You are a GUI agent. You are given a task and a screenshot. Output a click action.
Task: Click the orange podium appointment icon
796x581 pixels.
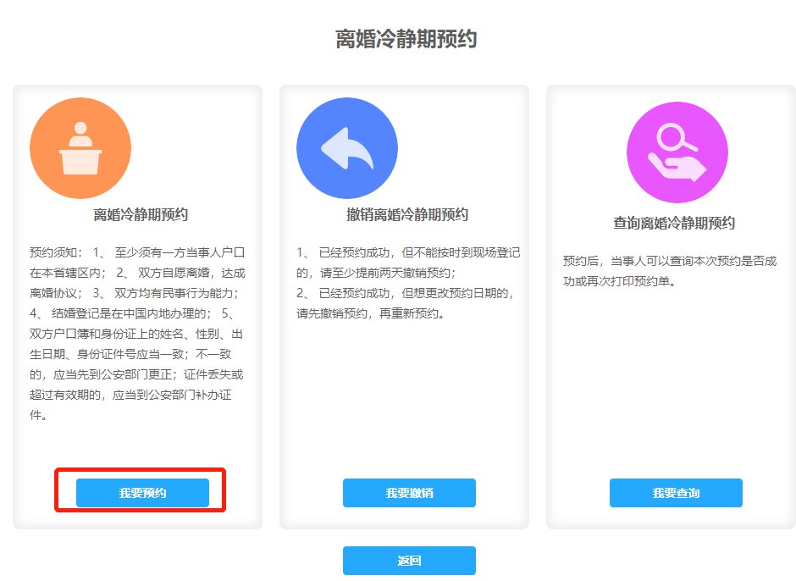coord(80,147)
